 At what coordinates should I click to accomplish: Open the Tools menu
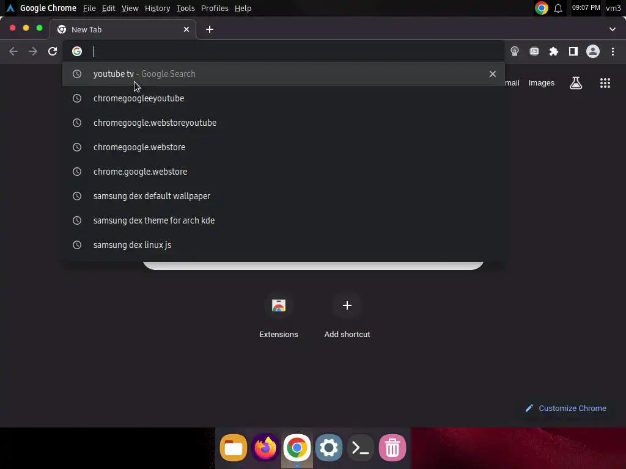coord(186,9)
